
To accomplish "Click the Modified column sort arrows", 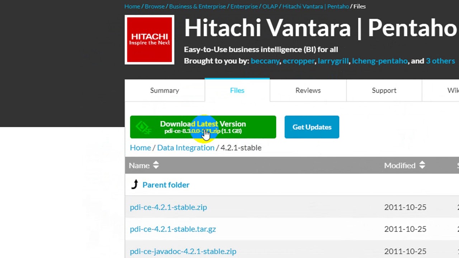I will coord(422,165).
